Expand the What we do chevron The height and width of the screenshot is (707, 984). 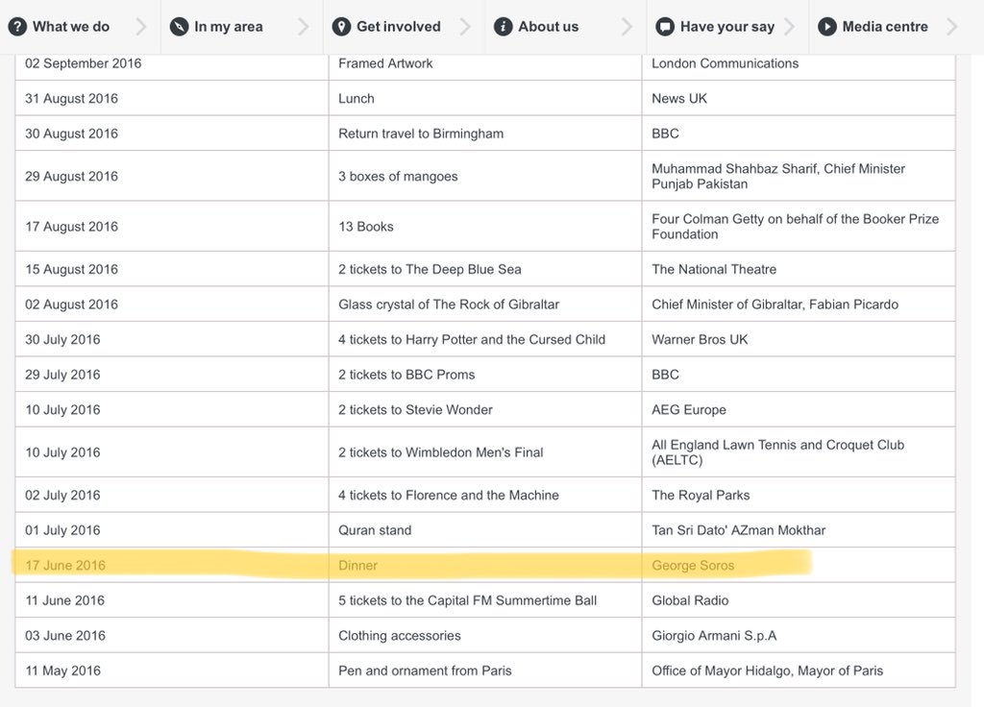[x=141, y=27]
